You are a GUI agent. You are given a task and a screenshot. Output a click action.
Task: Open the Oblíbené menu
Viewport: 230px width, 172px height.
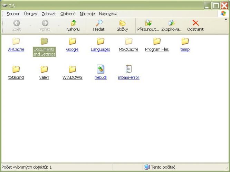click(68, 14)
